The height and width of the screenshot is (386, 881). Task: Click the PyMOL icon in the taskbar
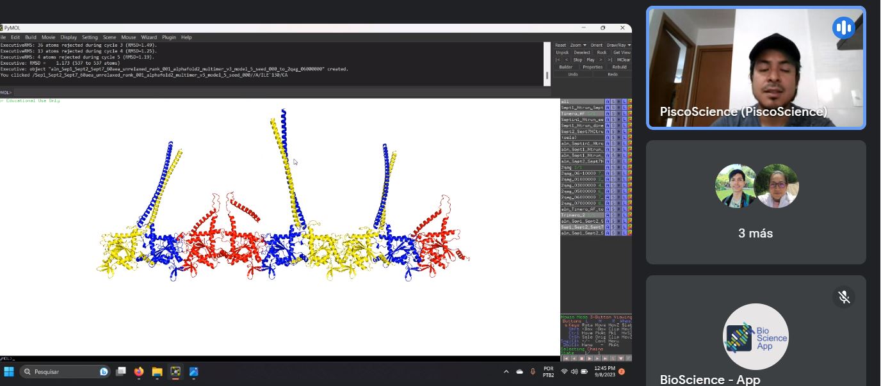[175, 371]
